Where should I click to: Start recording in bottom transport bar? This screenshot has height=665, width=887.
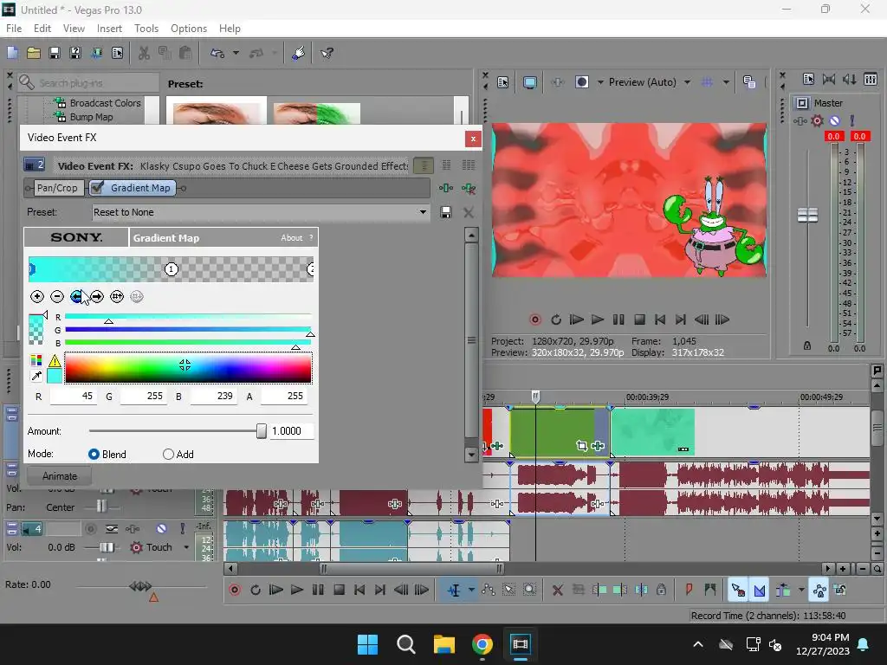235,591
